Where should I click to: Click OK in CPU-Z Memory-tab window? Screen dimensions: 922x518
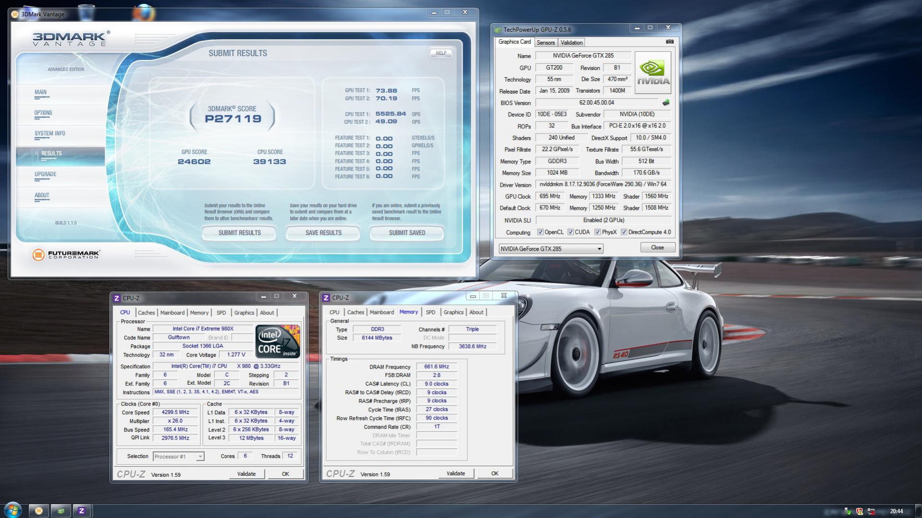pos(494,474)
